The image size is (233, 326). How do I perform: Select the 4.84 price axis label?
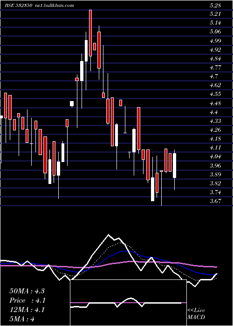[x=215, y=59]
